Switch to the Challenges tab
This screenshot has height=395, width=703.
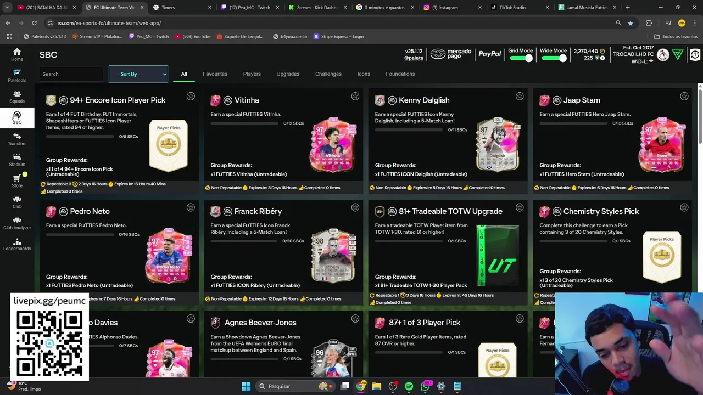point(328,74)
